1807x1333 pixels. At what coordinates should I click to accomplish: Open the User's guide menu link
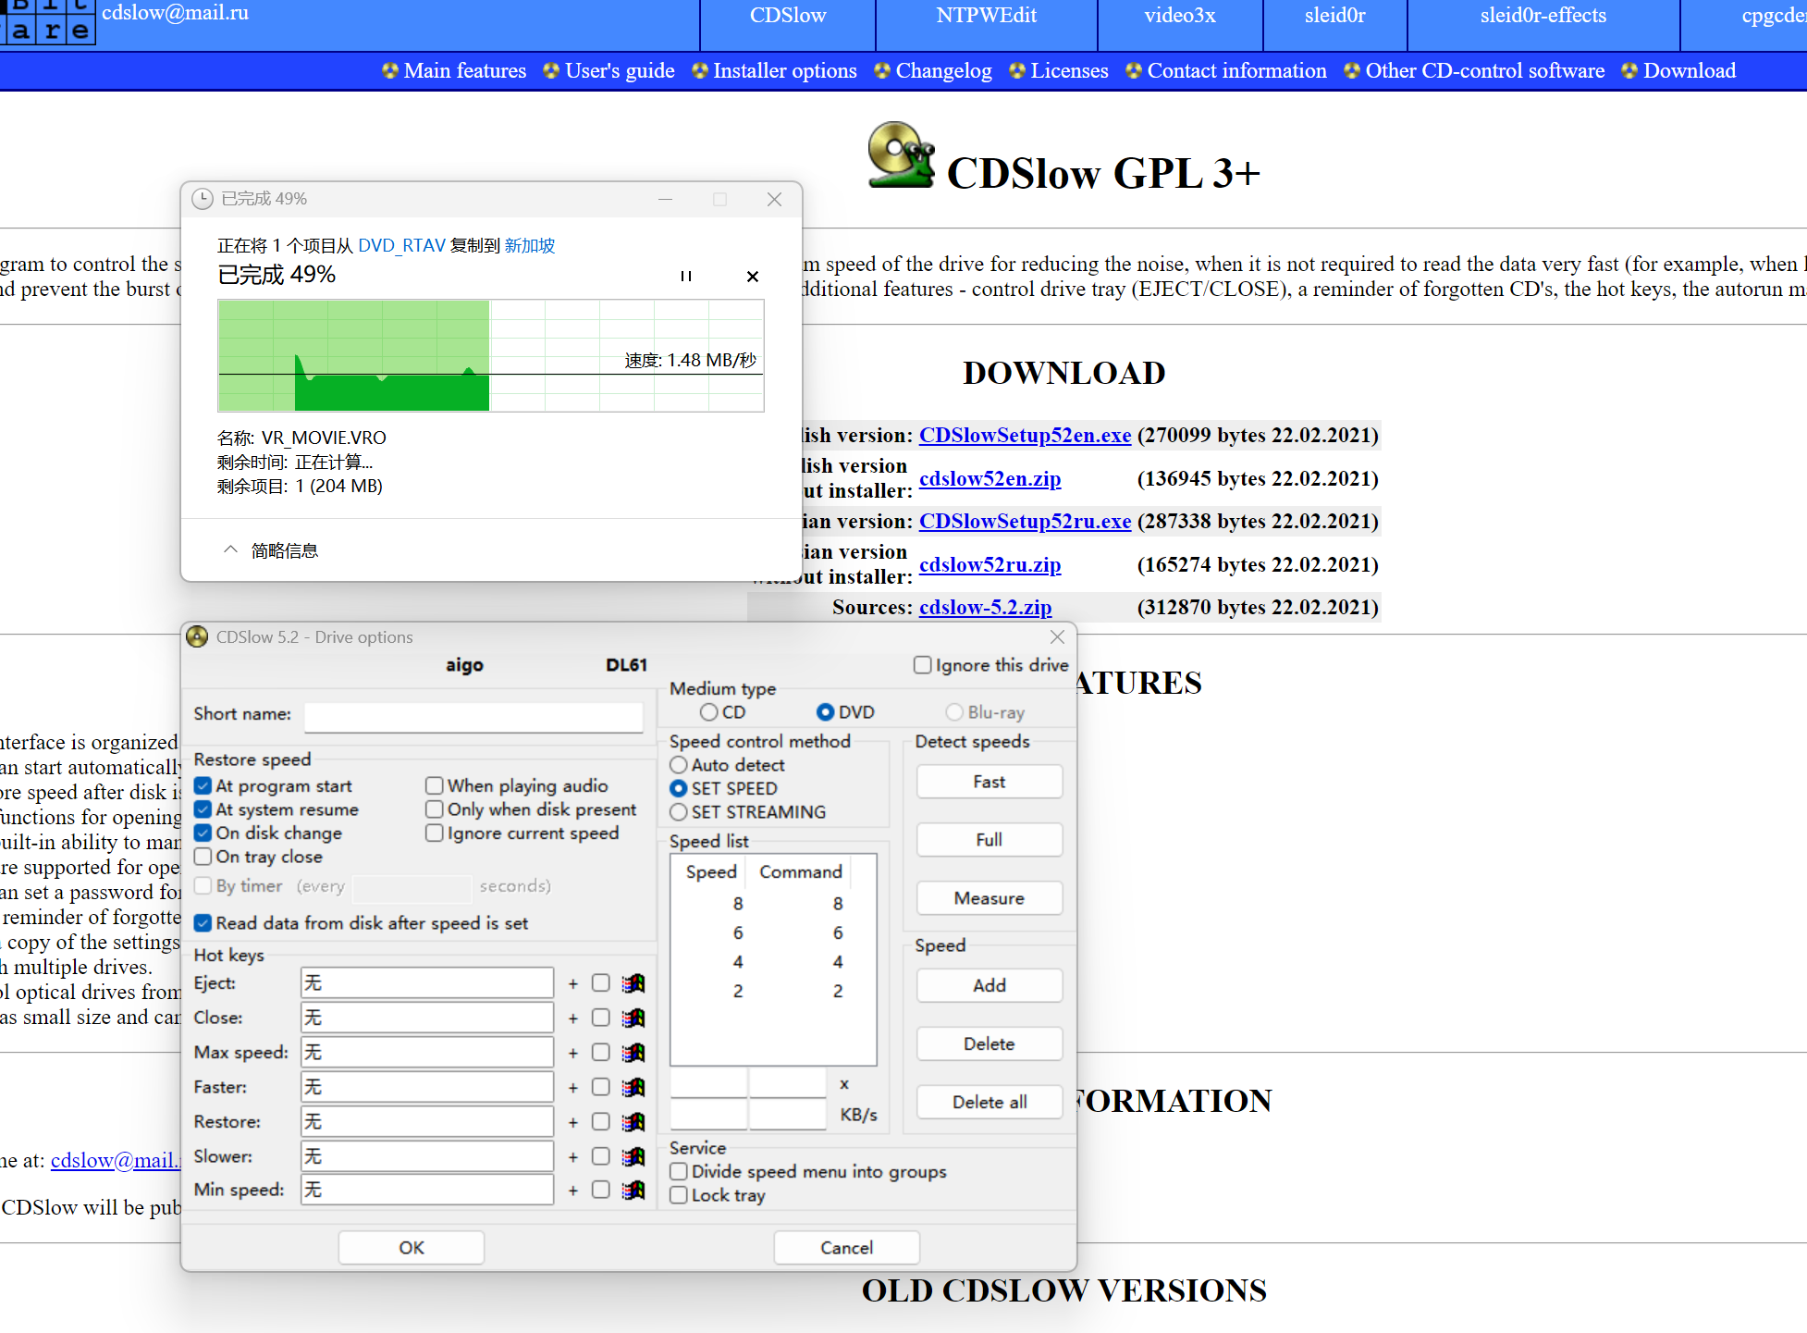tap(620, 70)
